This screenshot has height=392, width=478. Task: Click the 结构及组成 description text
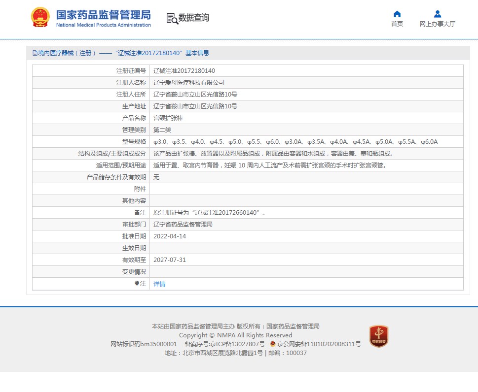tap(274, 154)
